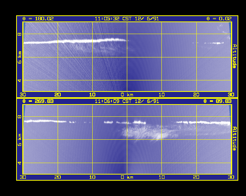Click the 10 range label on the θ = 269.83 side
Image resolution: width=246 pixels, height=196 pixels.
pyautogui.click(x=92, y=177)
